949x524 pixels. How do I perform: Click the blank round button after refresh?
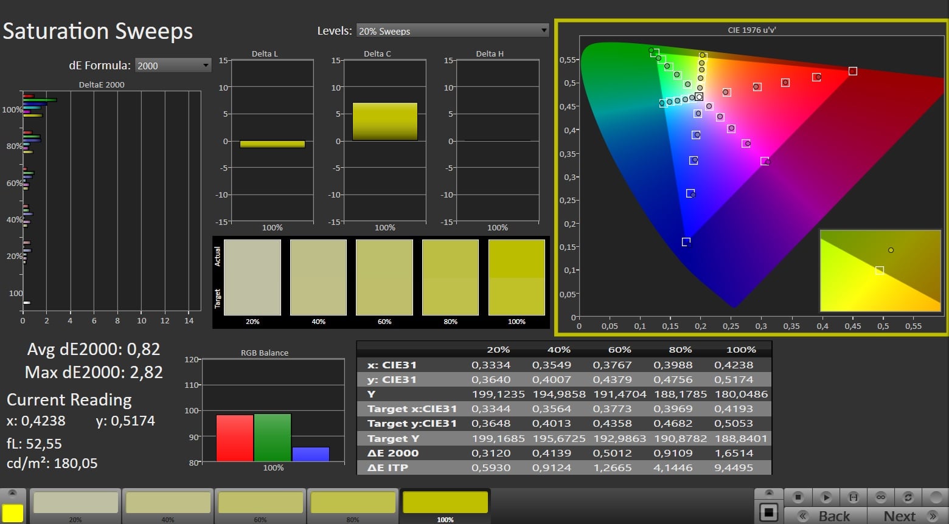(x=935, y=497)
